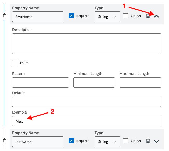Open the Type dropdown for lastName
Viewport: 169px width, 151px height.
tap(107, 142)
